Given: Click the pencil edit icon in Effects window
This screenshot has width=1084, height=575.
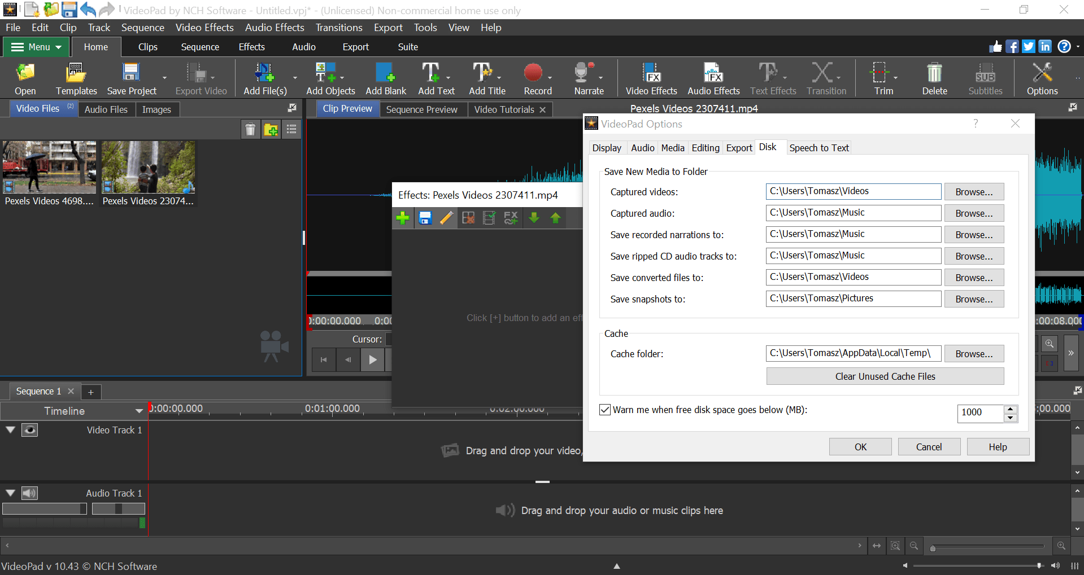Looking at the screenshot, I should (x=446, y=218).
